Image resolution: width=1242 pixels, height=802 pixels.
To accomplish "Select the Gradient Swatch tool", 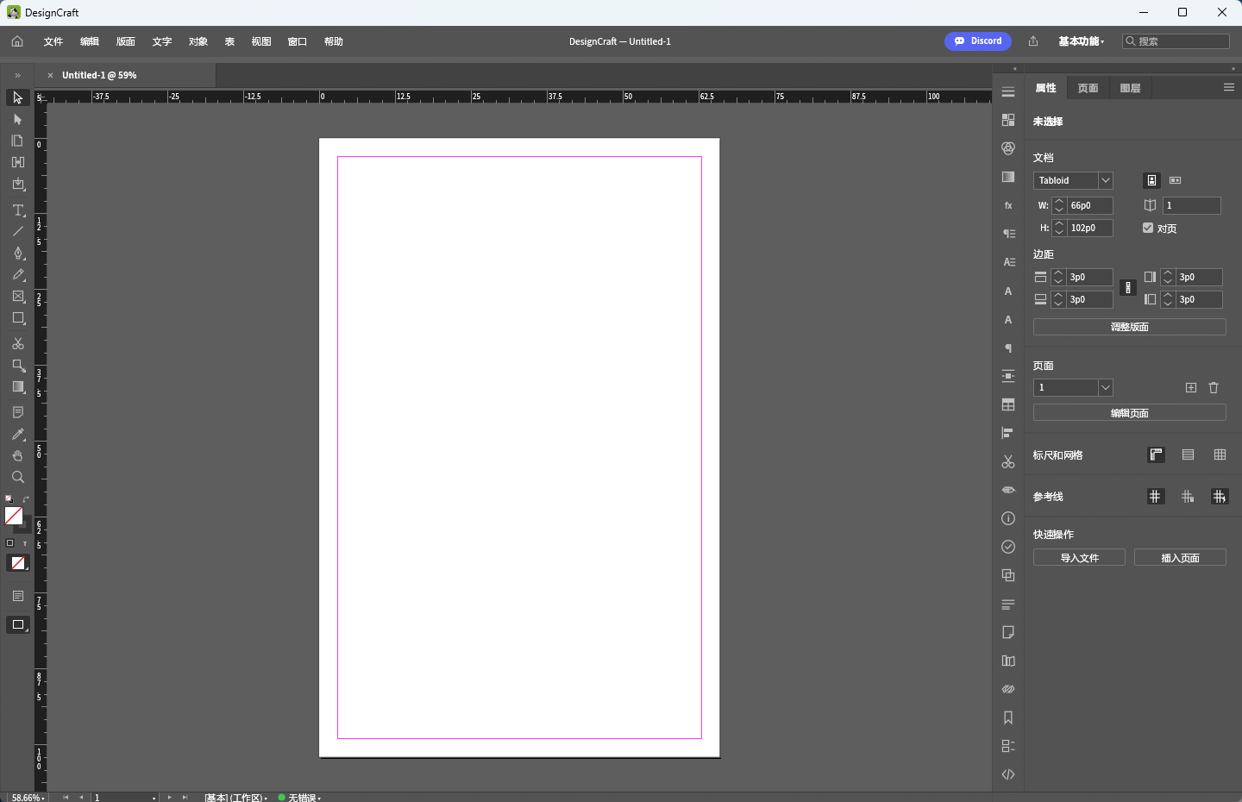I will (18, 386).
